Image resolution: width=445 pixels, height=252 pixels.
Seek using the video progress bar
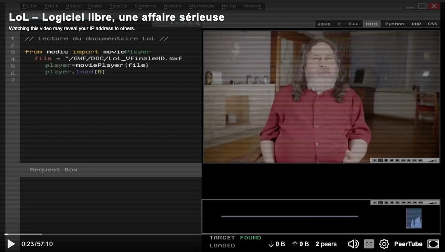[x=222, y=234]
